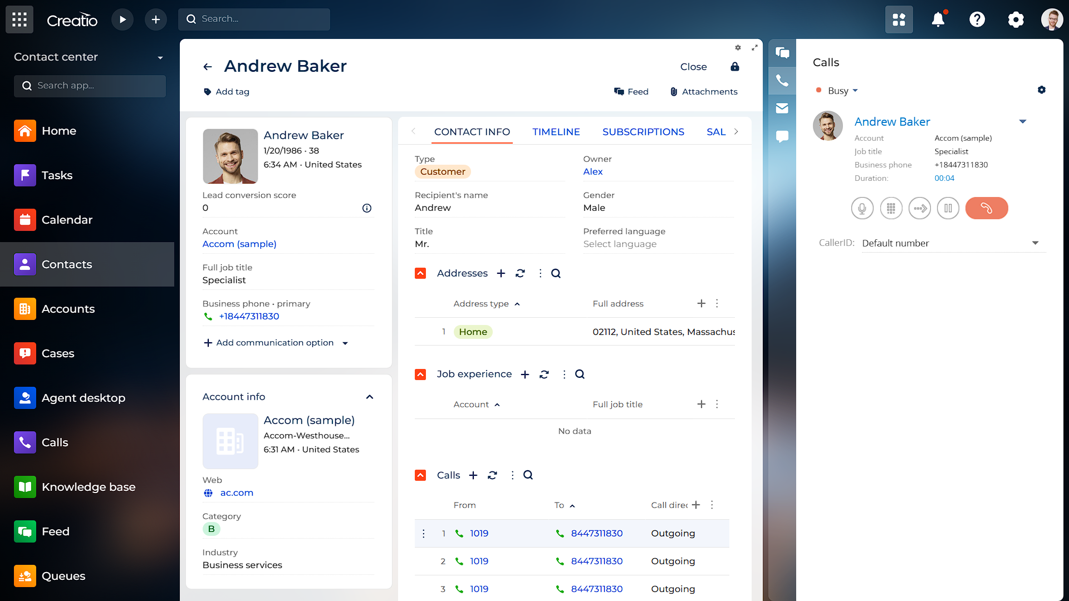Search within the Calls list
This screenshot has width=1069, height=601.
(528, 475)
